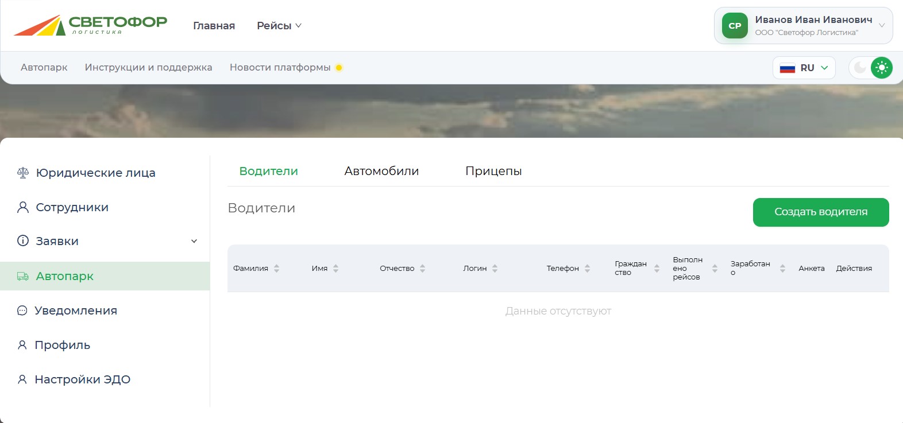Sort the table by Гражданство
903x423 pixels.
(657, 268)
